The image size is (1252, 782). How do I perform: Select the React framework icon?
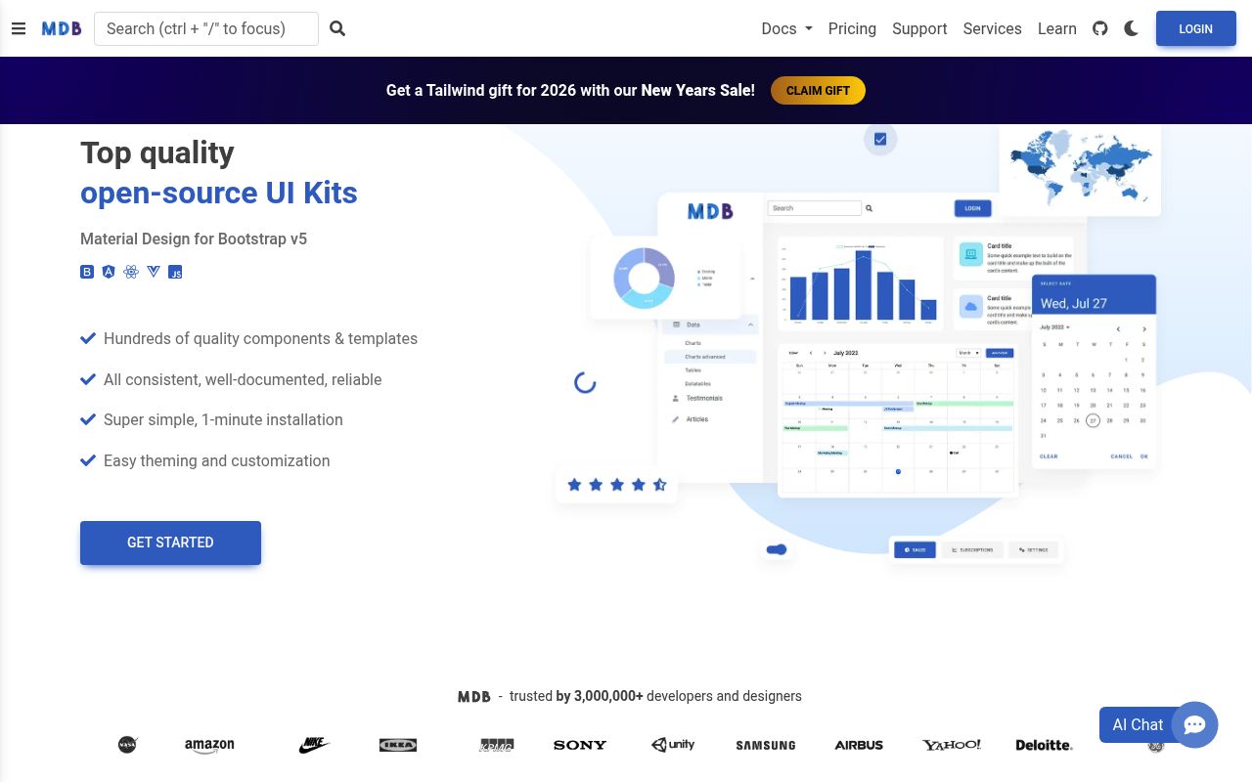131,272
